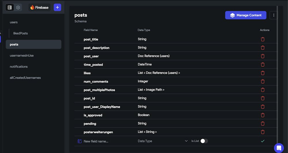Open the chat support bubble
The image size is (288, 153).
pyautogui.click(x=279, y=148)
